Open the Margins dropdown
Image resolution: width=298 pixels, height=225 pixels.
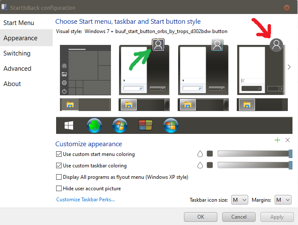click(x=283, y=200)
